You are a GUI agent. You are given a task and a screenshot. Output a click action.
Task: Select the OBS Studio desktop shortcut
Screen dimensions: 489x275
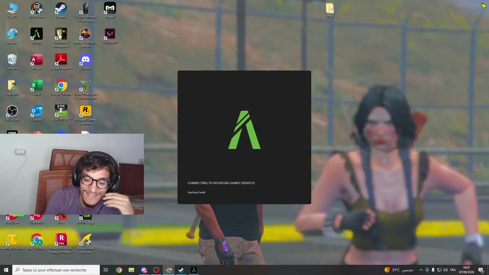point(12,113)
